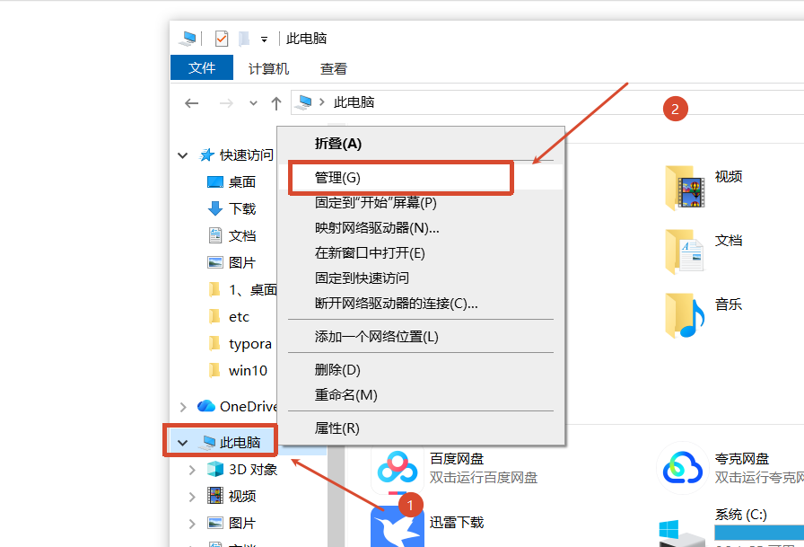804x547 pixels.
Task: Expand the 视频 node under 此电脑
Action: pyautogui.click(x=192, y=497)
